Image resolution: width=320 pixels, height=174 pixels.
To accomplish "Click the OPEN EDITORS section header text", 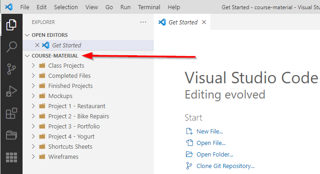I will 50,35.
